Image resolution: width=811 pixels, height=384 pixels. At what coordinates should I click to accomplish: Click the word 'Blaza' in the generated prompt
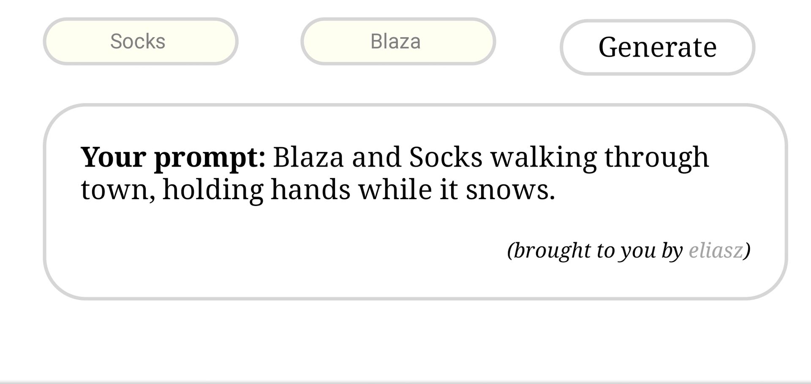click(x=308, y=157)
